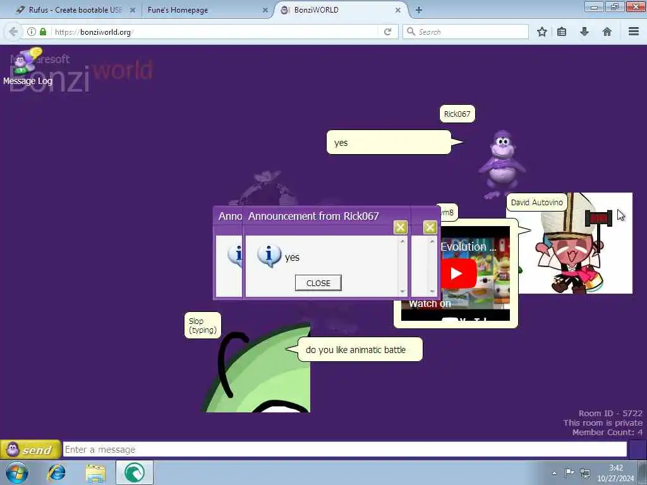The height and width of the screenshot is (485, 647).
Task: Click the 'Watch on' YouTube link
Action: tap(430, 304)
